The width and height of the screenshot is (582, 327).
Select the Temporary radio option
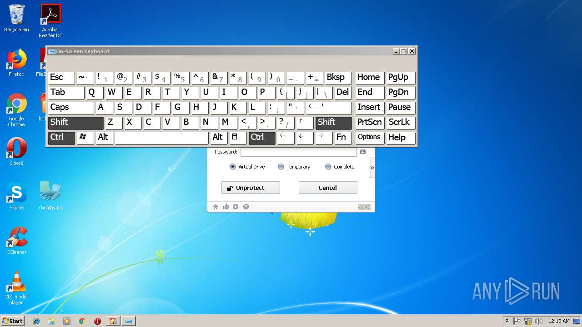(294, 167)
